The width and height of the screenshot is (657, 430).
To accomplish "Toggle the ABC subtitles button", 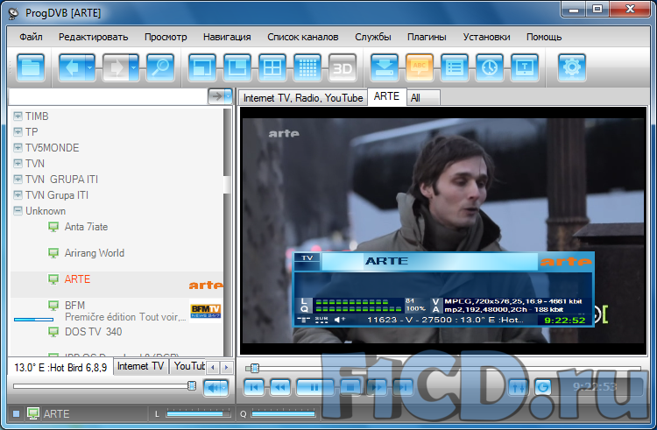I will [x=420, y=67].
